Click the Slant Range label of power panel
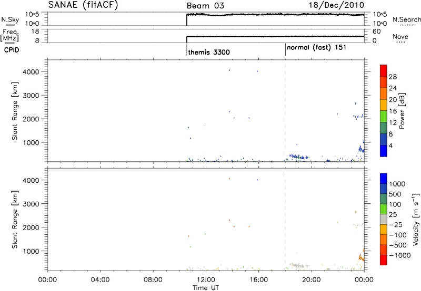The height and width of the screenshot is (291, 421). (15, 111)
